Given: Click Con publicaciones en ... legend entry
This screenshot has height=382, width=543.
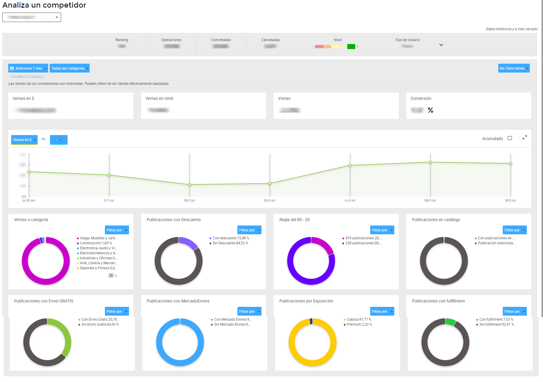Looking at the screenshot, I should tap(495, 238).
